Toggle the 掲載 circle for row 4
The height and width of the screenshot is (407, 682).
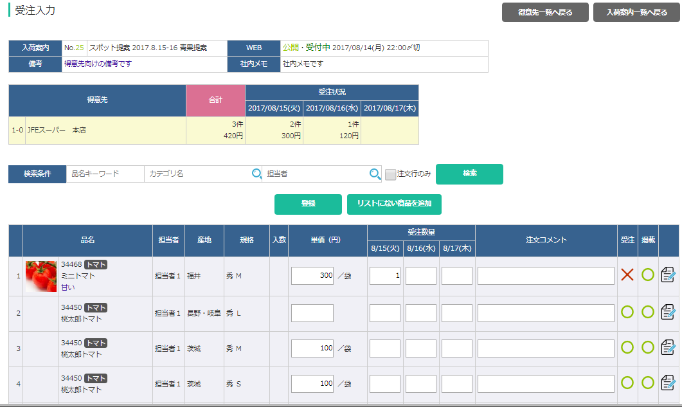[648, 383]
